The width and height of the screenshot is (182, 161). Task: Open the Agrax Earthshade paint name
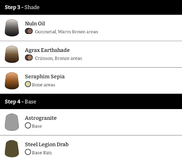point(47,50)
